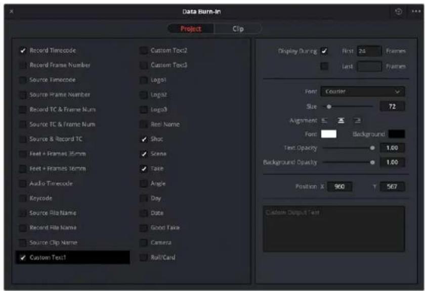The width and height of the screenshot is (425, 291).
Task: Click Position Y field showing 567
Action: [x=392, y=186]
